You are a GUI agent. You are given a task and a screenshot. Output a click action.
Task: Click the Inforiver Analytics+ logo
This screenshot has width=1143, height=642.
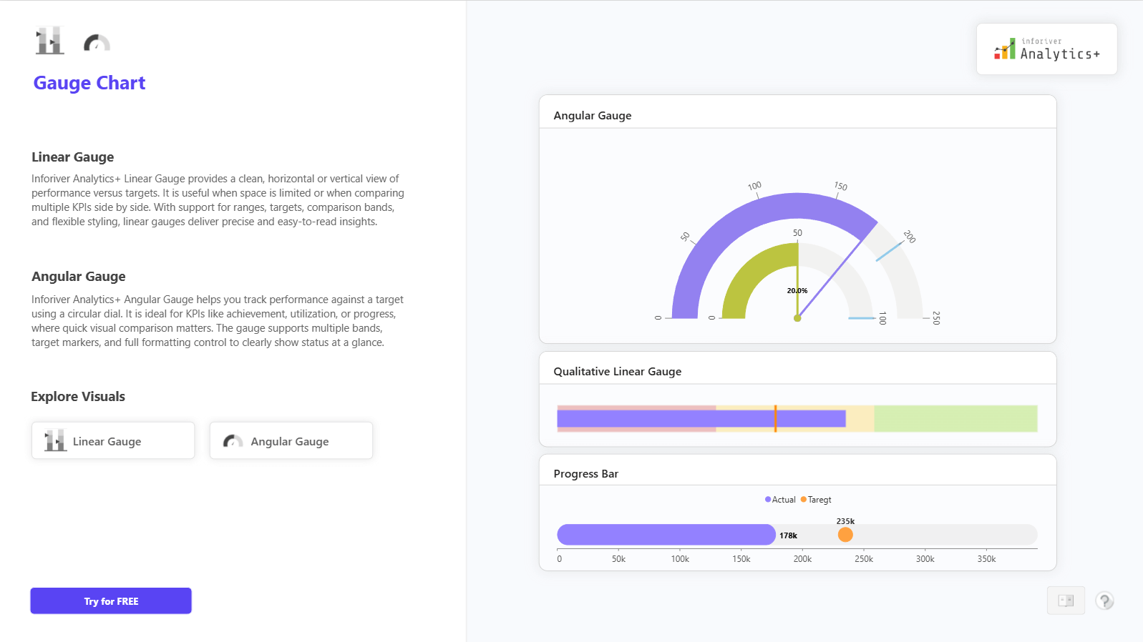[1046, 49]
